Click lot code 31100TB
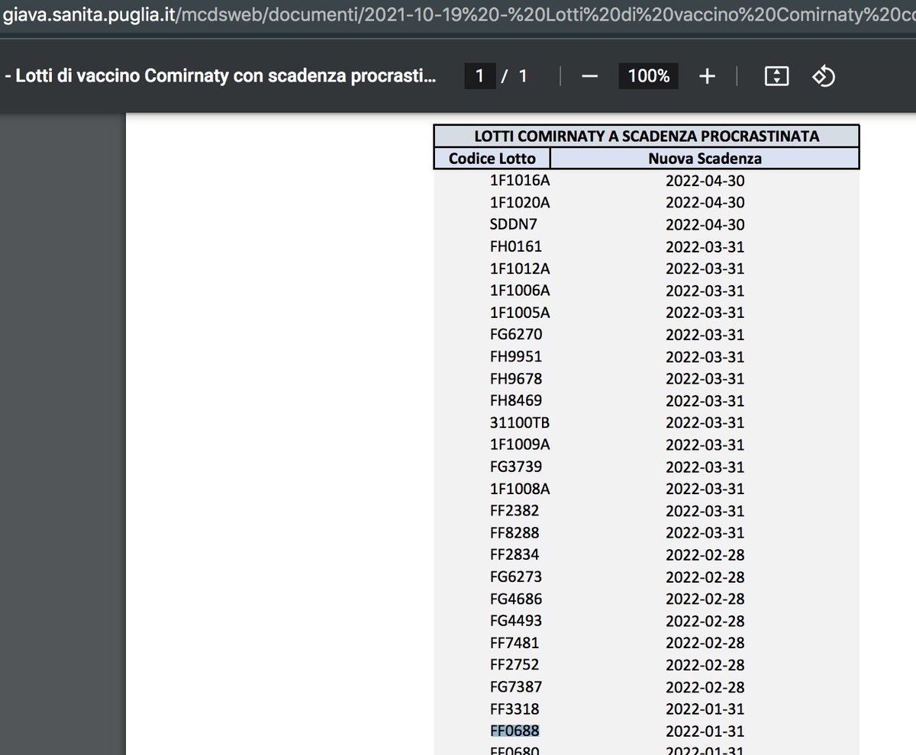 (520, 422)
